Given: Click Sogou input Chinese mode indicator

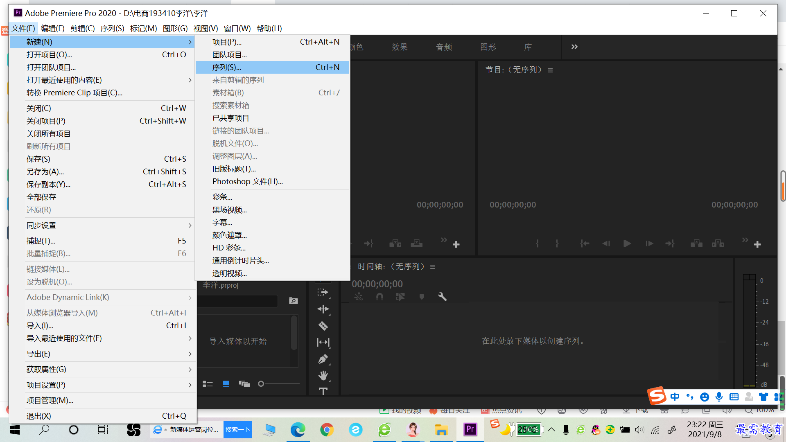Looking at the screenshot, I should tap(675, 397).
